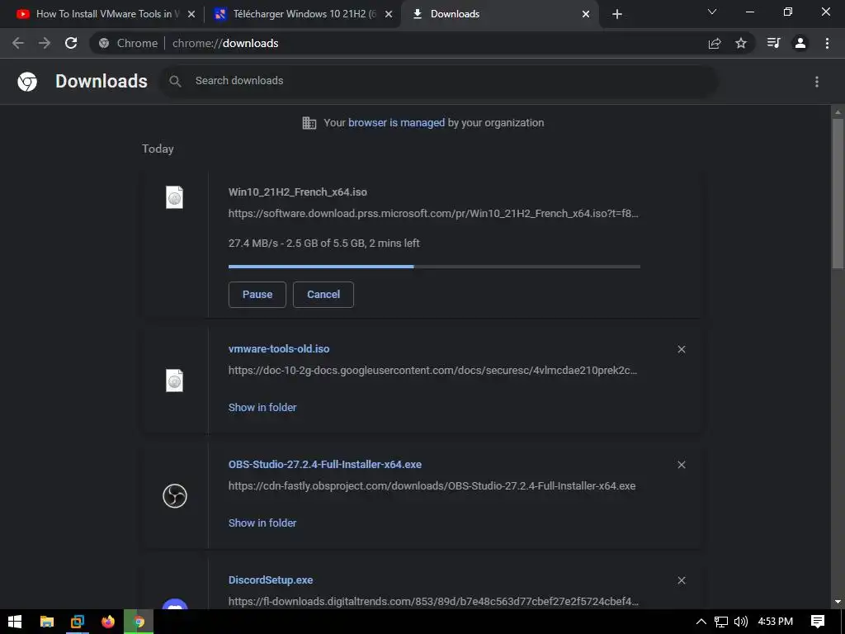Show vmware-tools-old.iso in folder
845x634 pixels.
[x=262, y=408]
